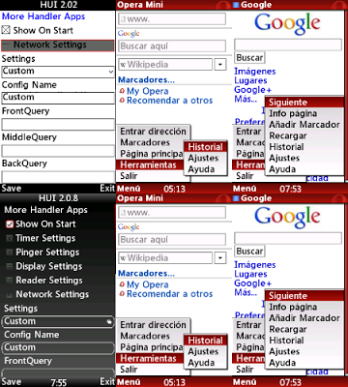Open Lugares link in lower Google page
Viewport: 348px width, 387px height.
point(250,274)
